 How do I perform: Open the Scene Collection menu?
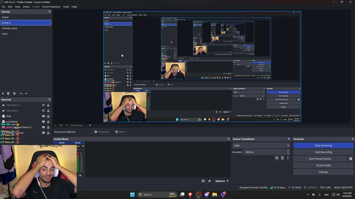point(51,7)
